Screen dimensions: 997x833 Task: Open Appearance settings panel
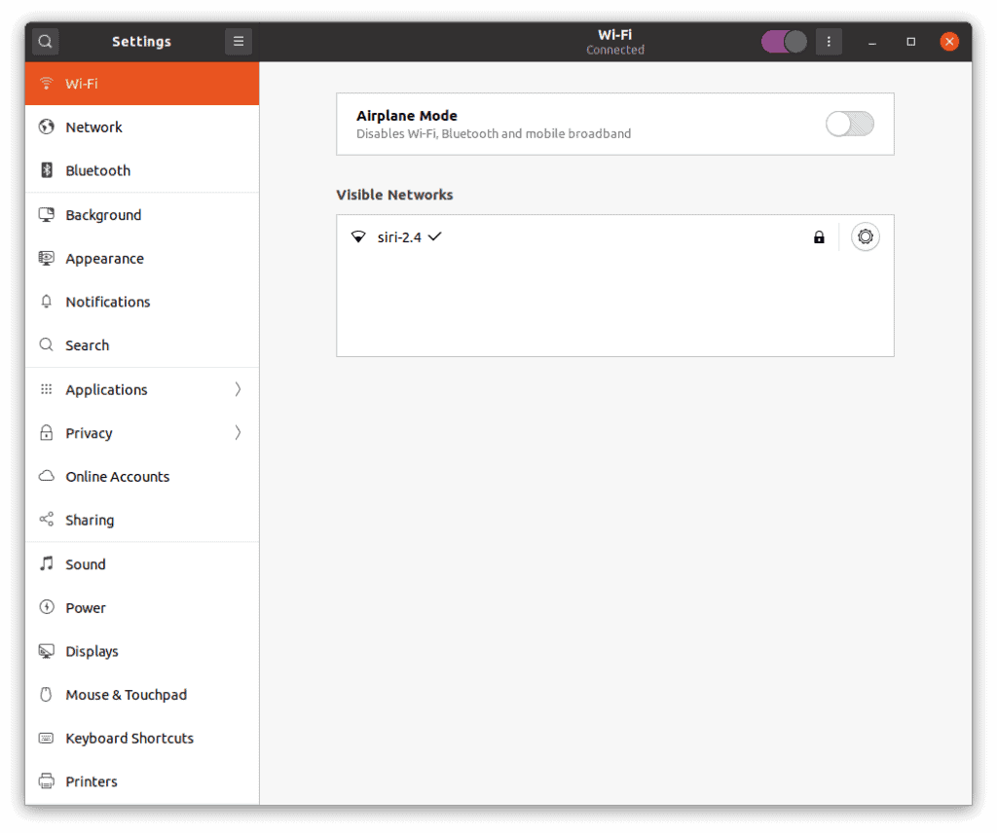142,259
